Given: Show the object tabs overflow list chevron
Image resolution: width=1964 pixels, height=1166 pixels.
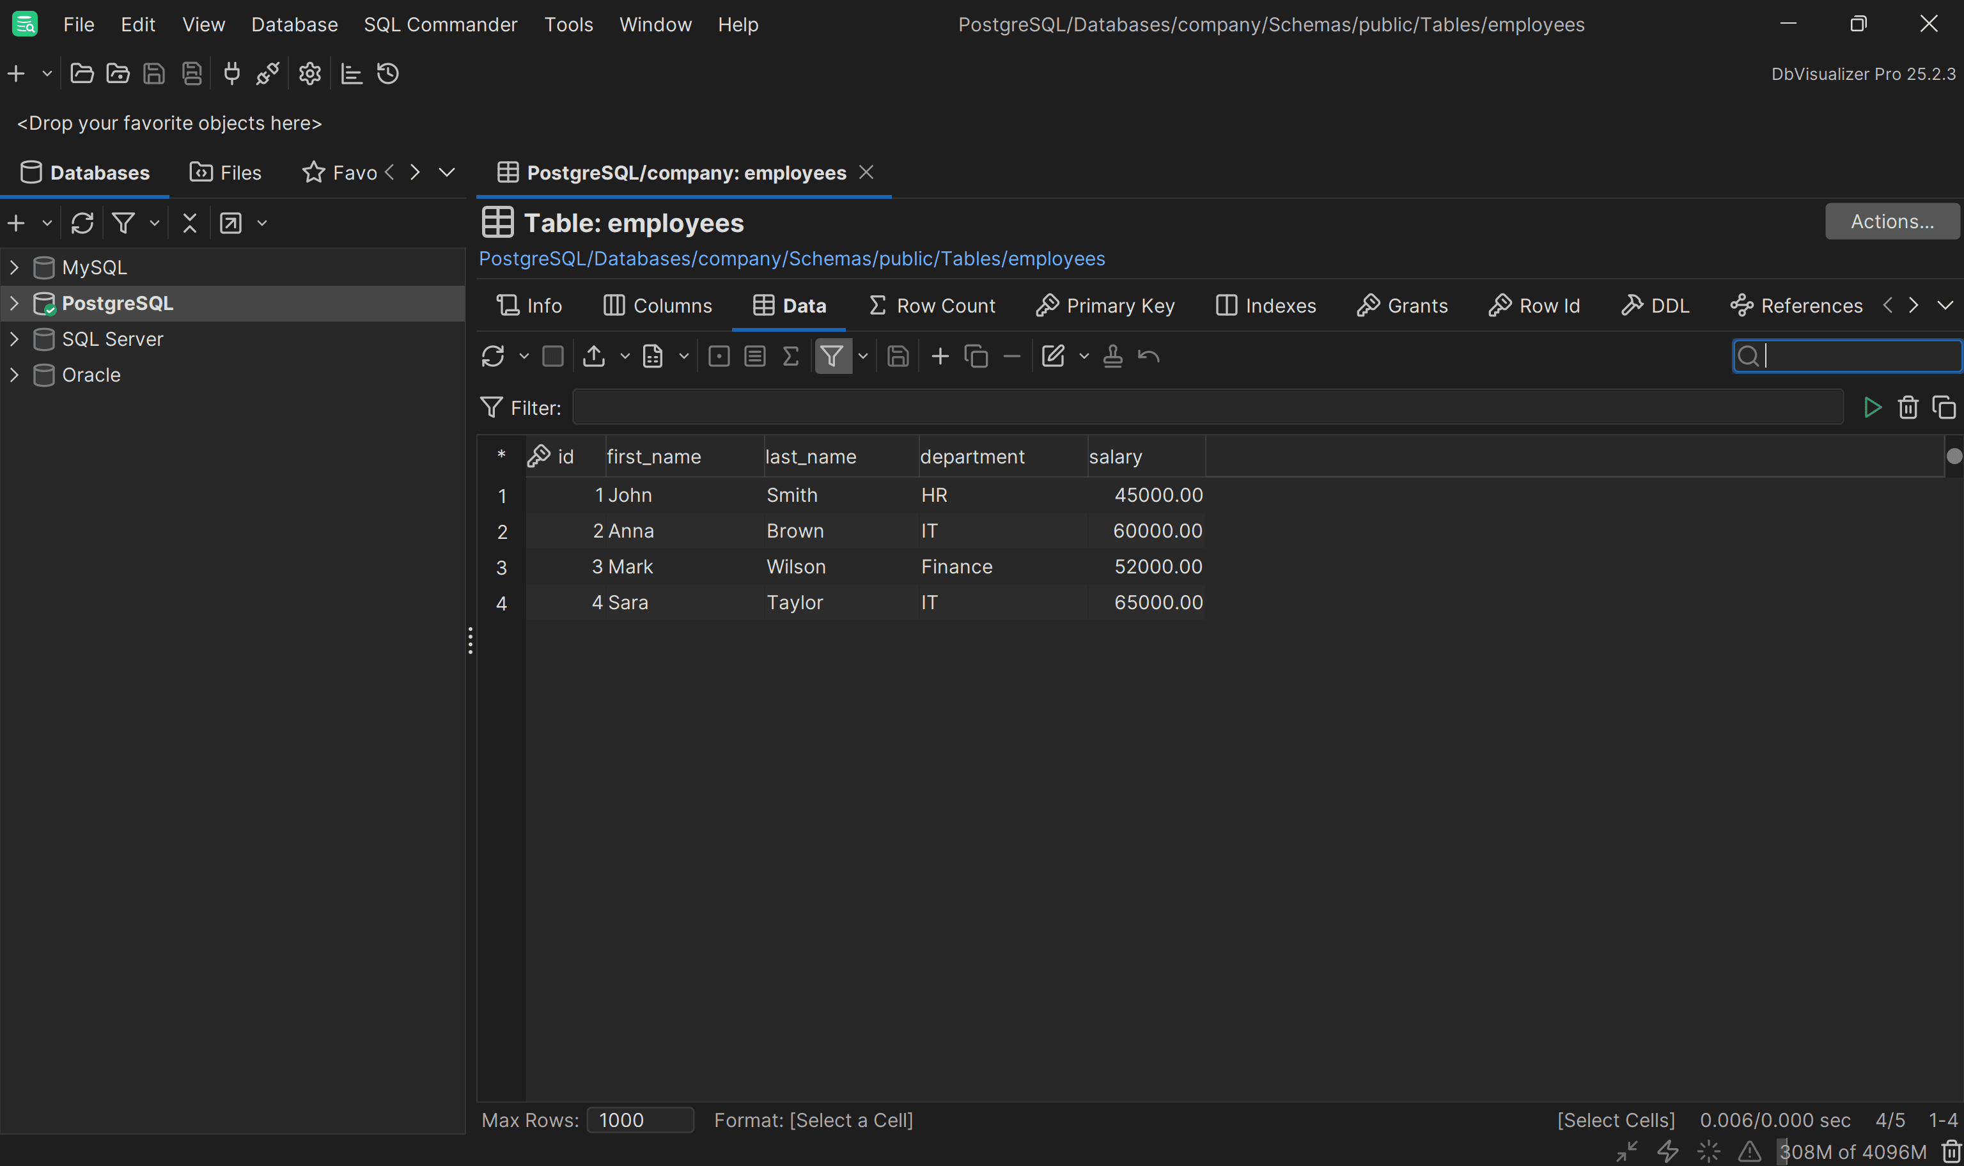Looking at the screenshot, I should coord(1945,306).
